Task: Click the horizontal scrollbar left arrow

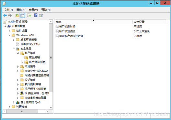Action: click(x=4, y=111)
